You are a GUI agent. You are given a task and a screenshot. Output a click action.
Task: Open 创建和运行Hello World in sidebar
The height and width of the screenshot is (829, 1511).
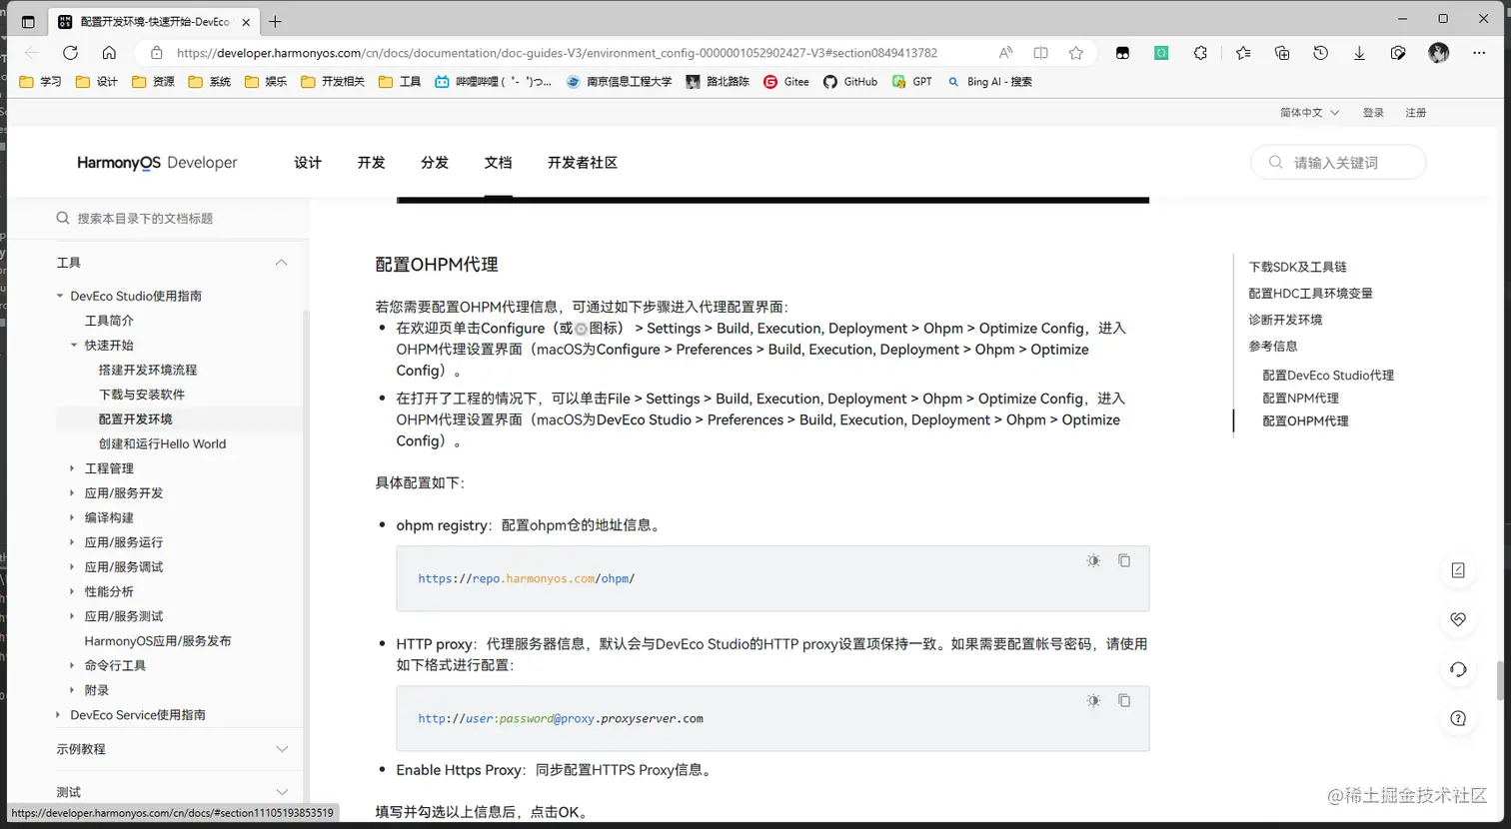162,443
